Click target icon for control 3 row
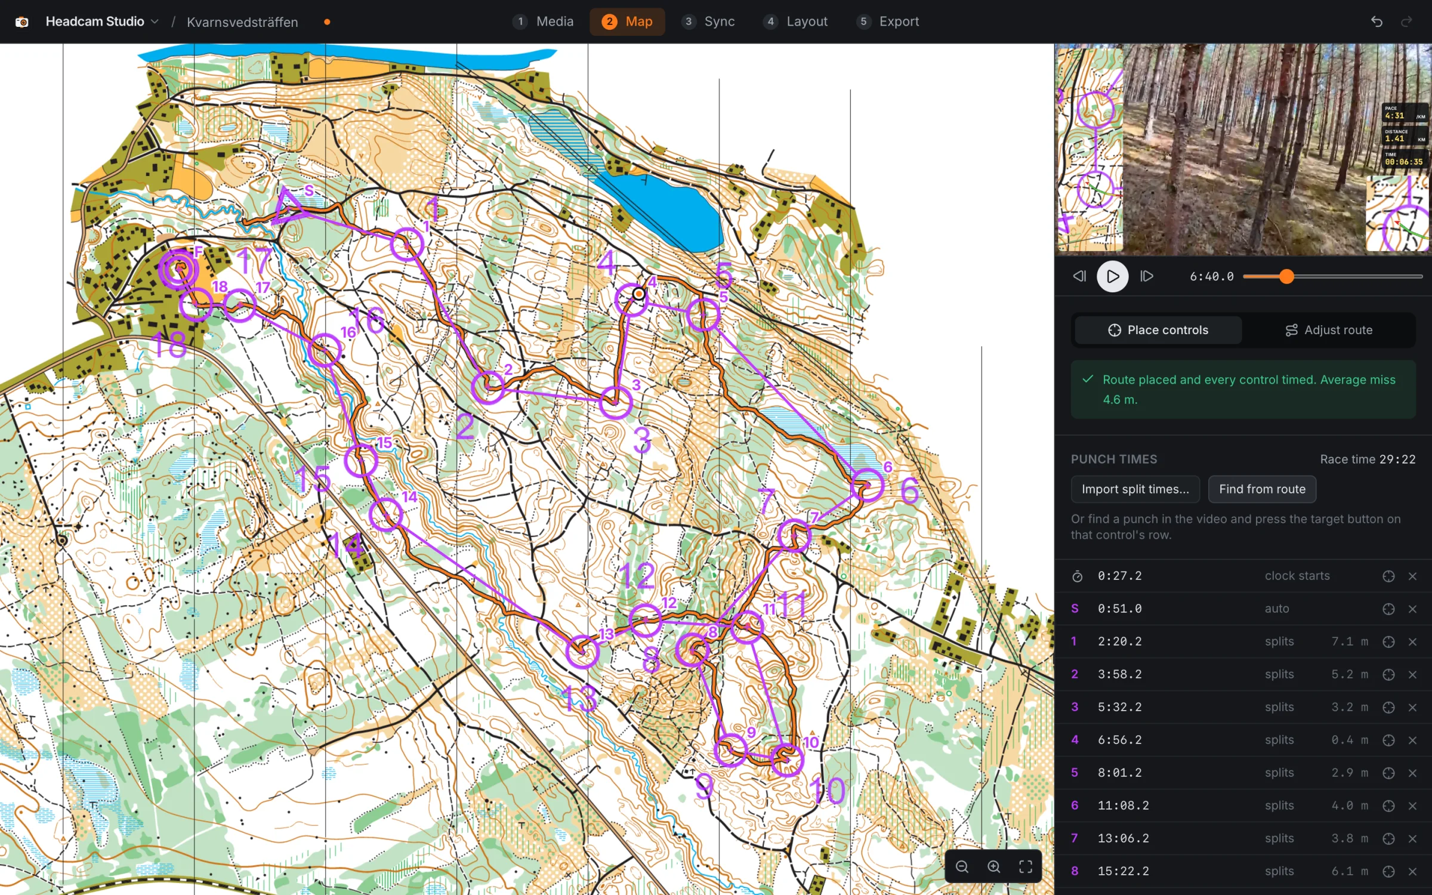1432x895 pixels. point(1388,707)
